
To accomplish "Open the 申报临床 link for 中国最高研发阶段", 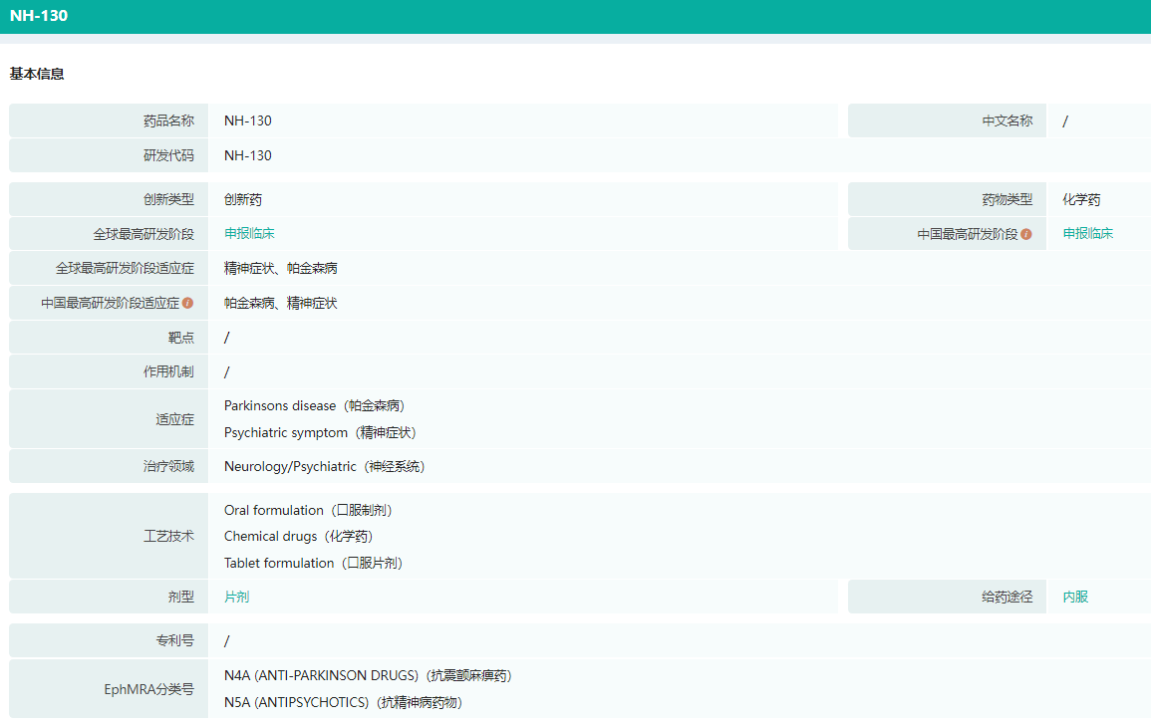I will (1088, 233).
